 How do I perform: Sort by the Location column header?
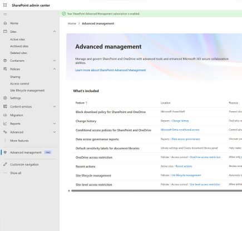(x=165, y=103)
